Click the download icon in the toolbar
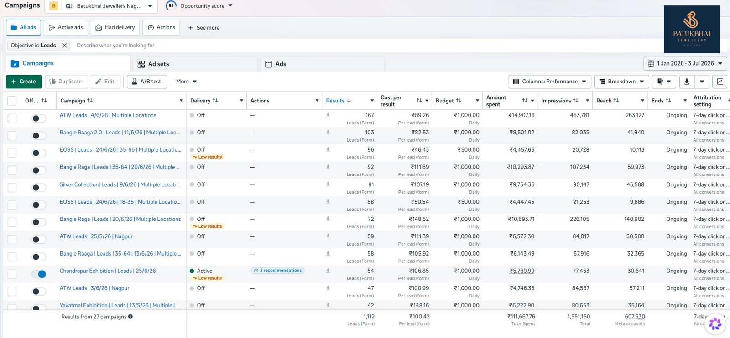730x338 pixels. (686, 82)
